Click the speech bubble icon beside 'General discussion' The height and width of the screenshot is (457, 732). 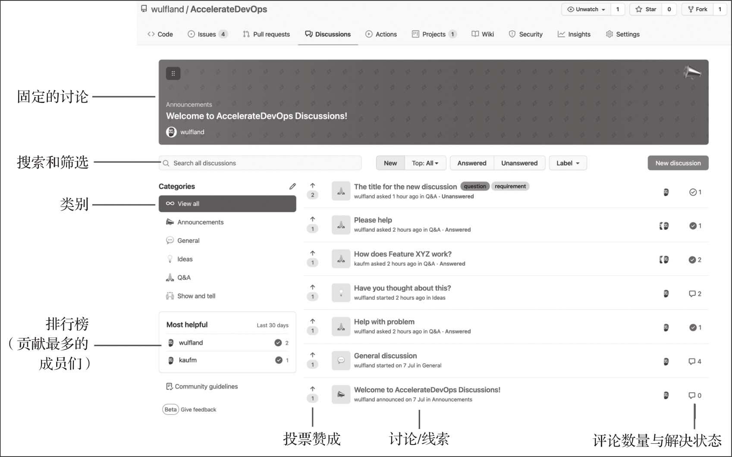click(341, 361)
